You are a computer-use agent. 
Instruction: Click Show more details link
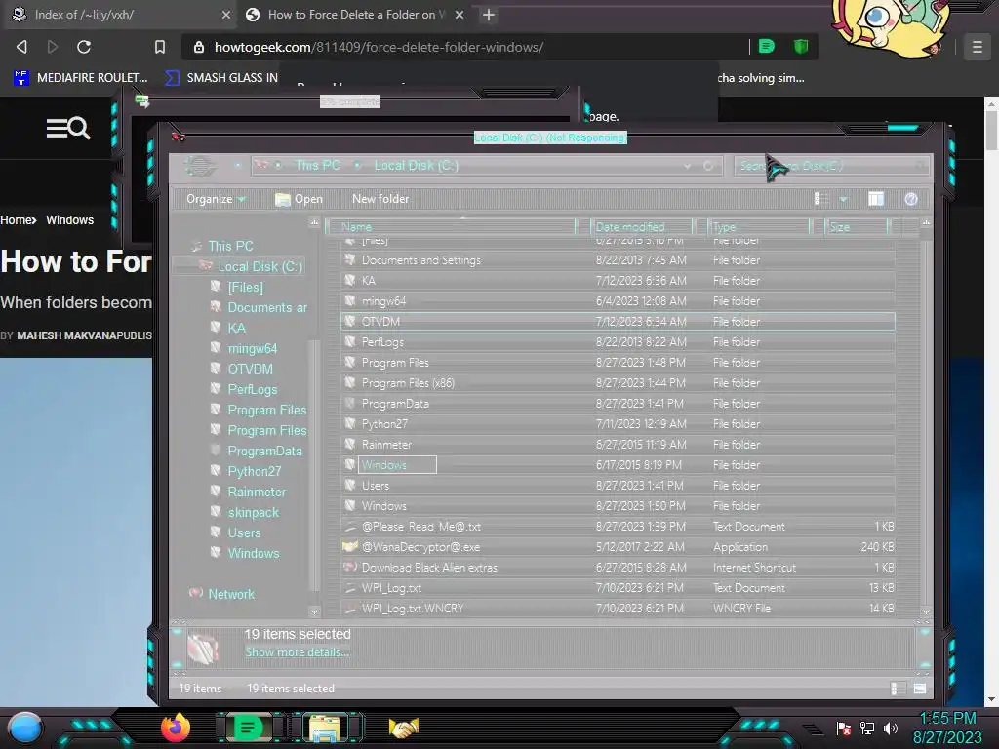point(297,652)
